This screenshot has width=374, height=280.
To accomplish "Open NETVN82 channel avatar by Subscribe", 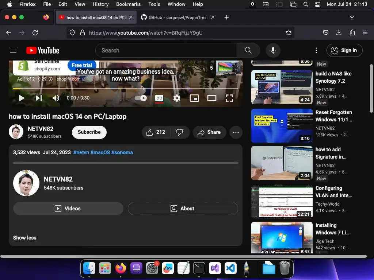I will click(16, 132).
